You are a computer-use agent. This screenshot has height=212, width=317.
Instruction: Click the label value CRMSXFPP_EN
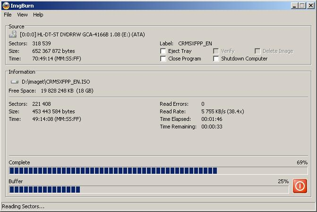coord(195,43)
